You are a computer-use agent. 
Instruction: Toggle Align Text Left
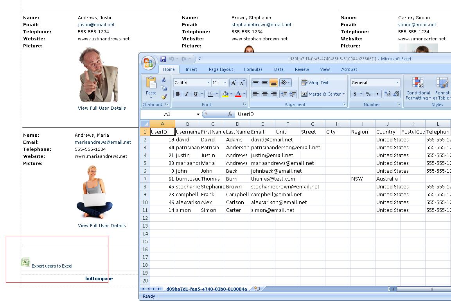click(255, 94)
